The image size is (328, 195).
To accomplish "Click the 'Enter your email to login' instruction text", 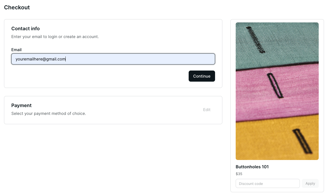I will [55, 37].
